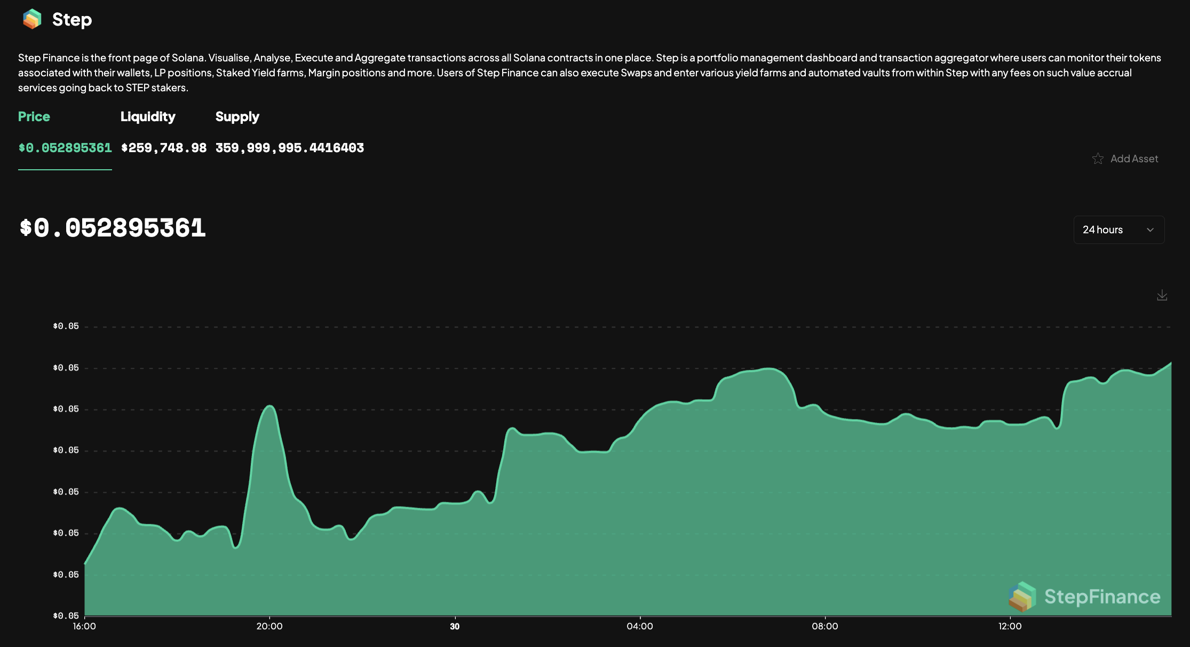The height and width of the screenshot is (647, 1190).
Task: Click the Step logo cube in the watermark
Action: (x=1021, y=597)
